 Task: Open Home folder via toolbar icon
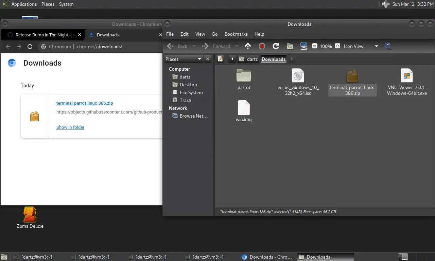click(290, 46)
